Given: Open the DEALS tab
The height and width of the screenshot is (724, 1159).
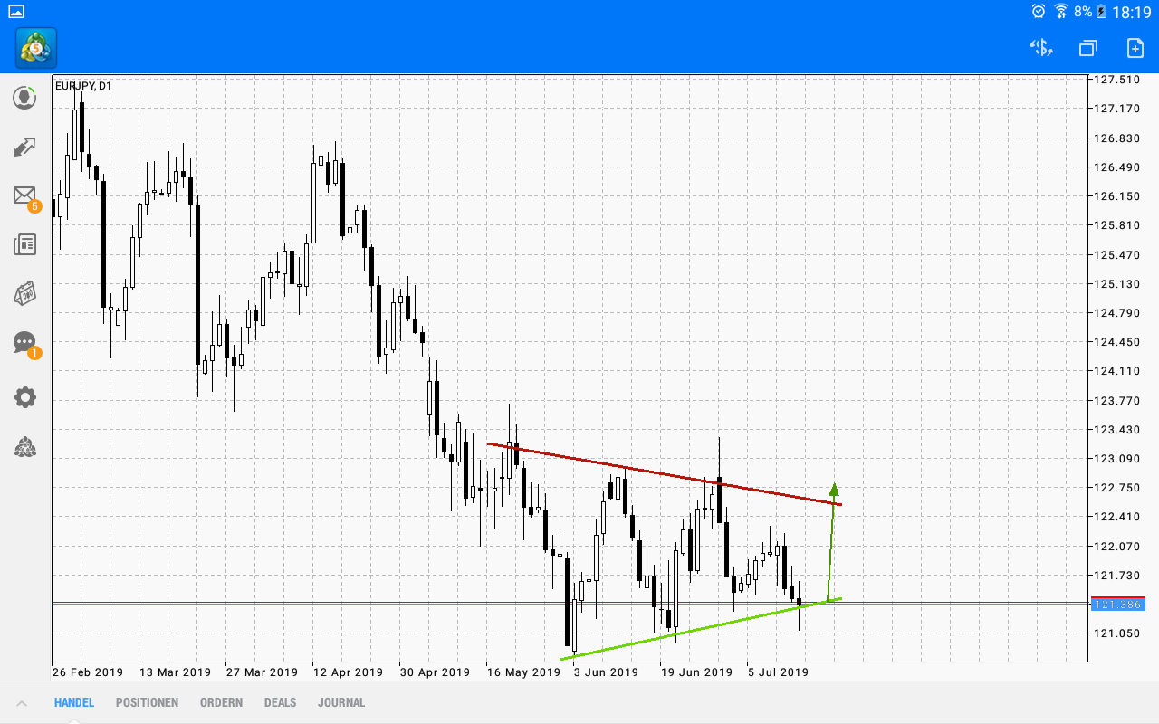Looking at the screenshot, I should [x=280, y=702].
